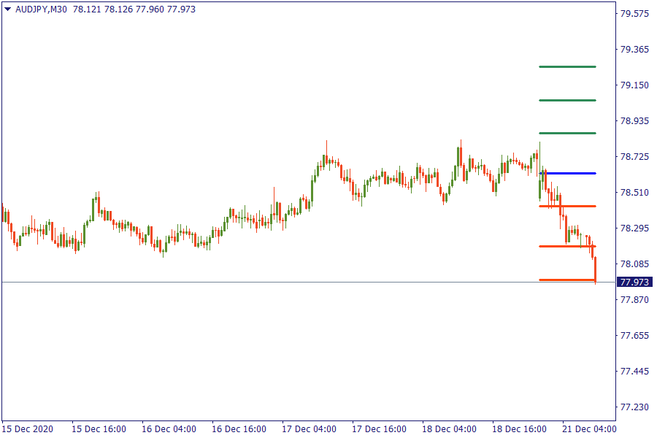Click the 21 Dec 04:00 time label

tap(589, 429)
